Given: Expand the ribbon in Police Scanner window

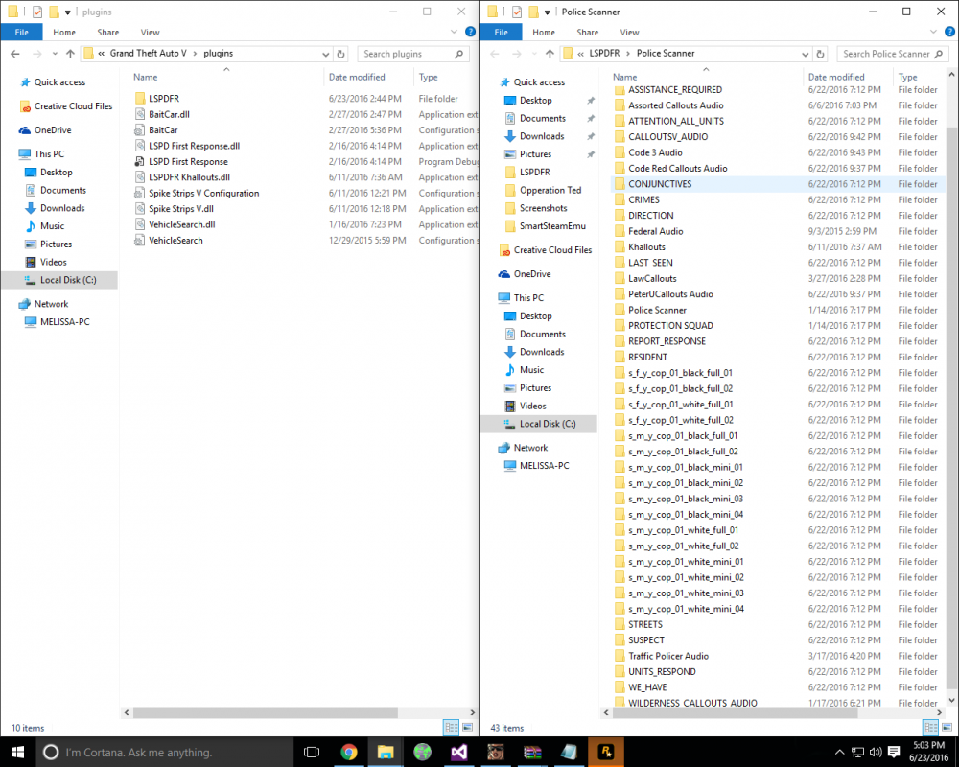Looking at the screenshot, I should coord(933,32).
